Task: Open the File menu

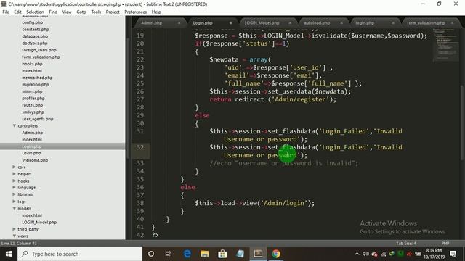Action: point(6,12)
